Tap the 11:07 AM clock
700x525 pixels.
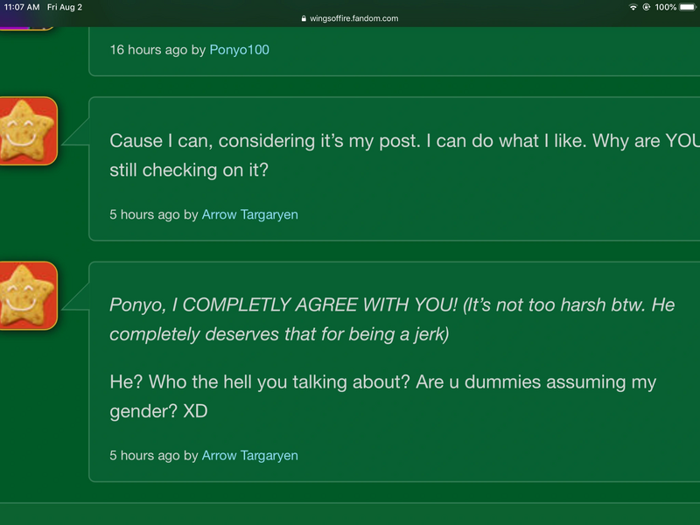pyautogui.click(x=22, y=7)
